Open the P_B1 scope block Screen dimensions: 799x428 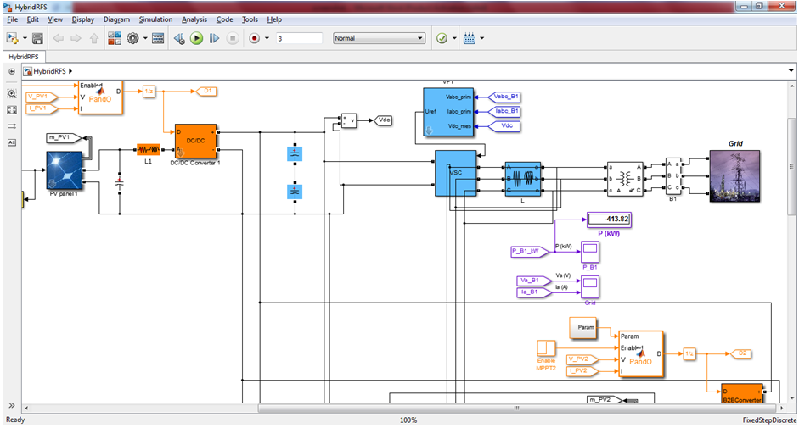click(590, 252)
